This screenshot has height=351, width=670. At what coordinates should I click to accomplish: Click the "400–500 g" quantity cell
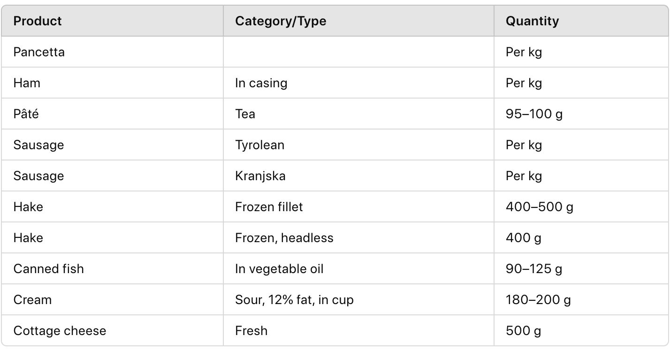(x=539, y=207)
